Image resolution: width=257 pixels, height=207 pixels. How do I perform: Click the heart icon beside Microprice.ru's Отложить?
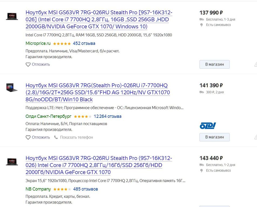28,65
